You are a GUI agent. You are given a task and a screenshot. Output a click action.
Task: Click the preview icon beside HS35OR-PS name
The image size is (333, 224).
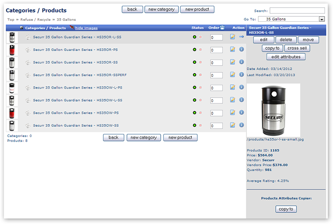(28, 50)
